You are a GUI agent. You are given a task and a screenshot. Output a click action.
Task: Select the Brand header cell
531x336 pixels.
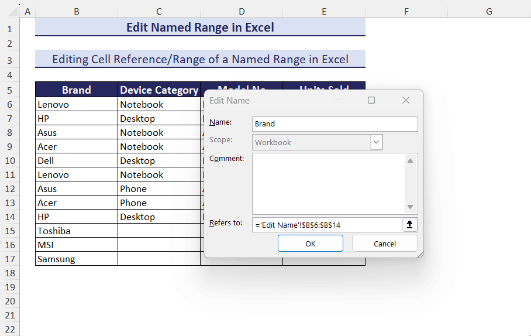[77, 90]
